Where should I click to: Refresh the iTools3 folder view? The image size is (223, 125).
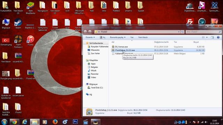point(183,32)
